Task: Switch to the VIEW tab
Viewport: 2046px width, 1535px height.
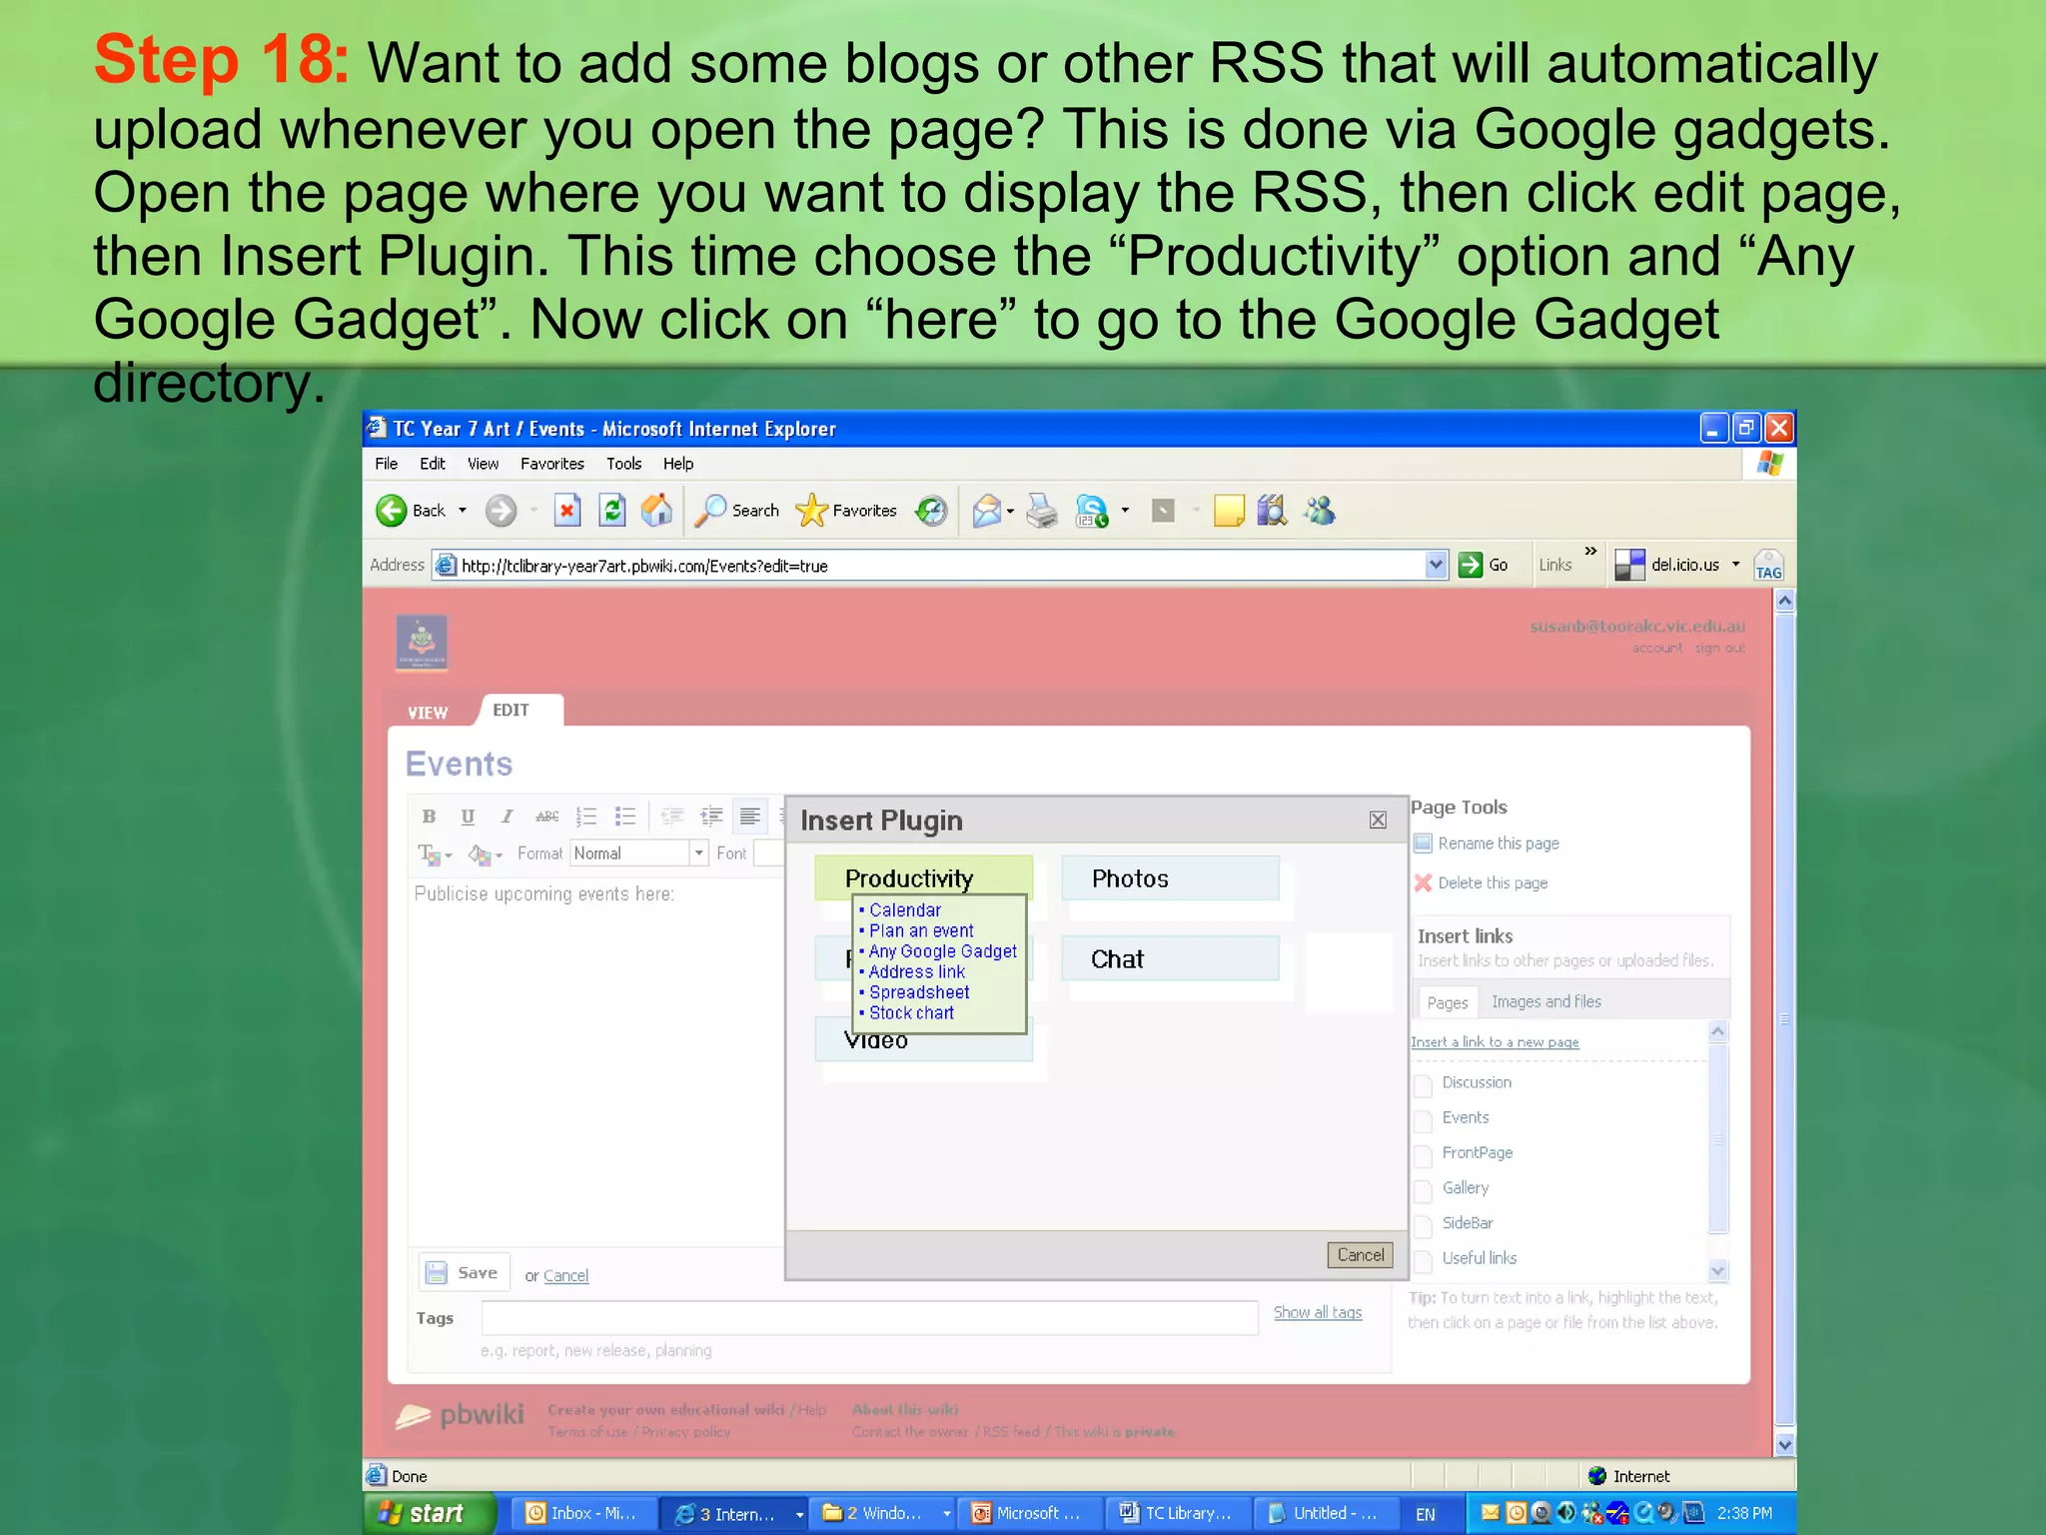Action: click(428, 713)
